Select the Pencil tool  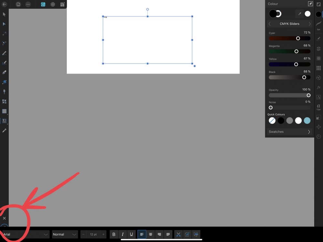click(4, 53)
